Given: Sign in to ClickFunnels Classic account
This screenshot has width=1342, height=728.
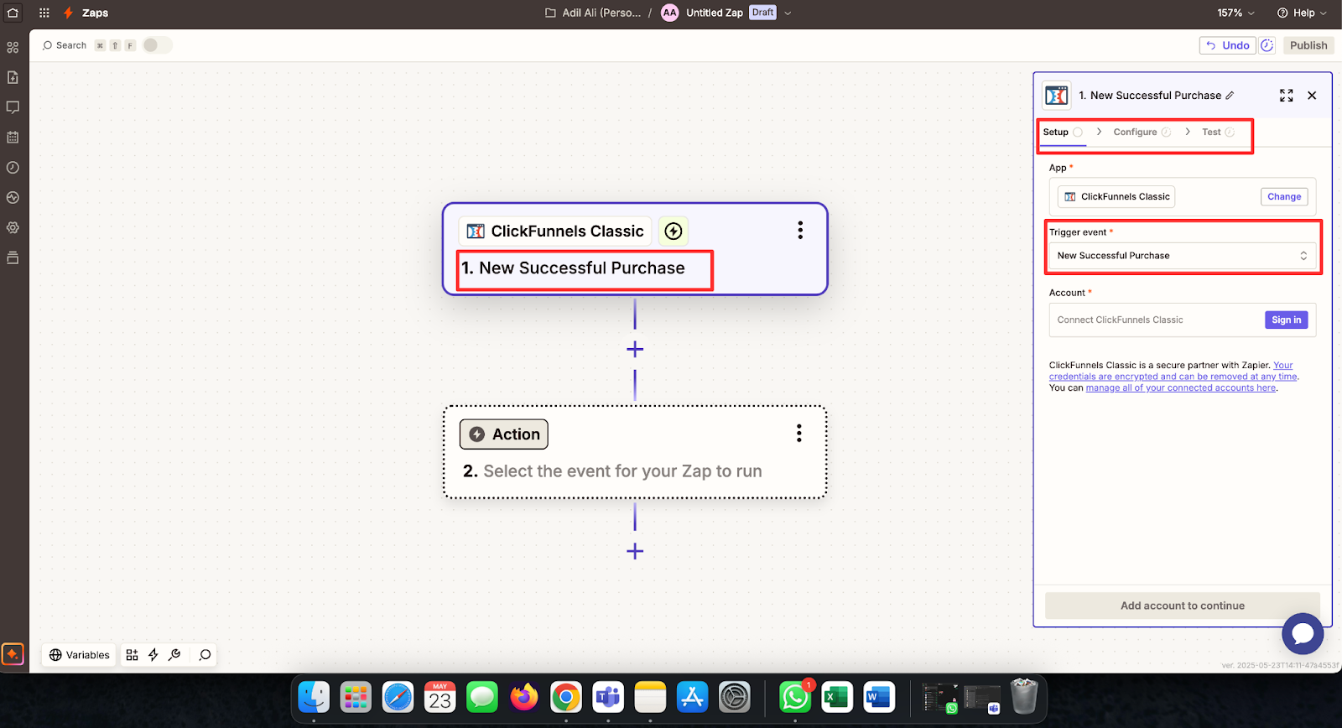Looking at the screenshot, I should click(x=1286, y=320).
